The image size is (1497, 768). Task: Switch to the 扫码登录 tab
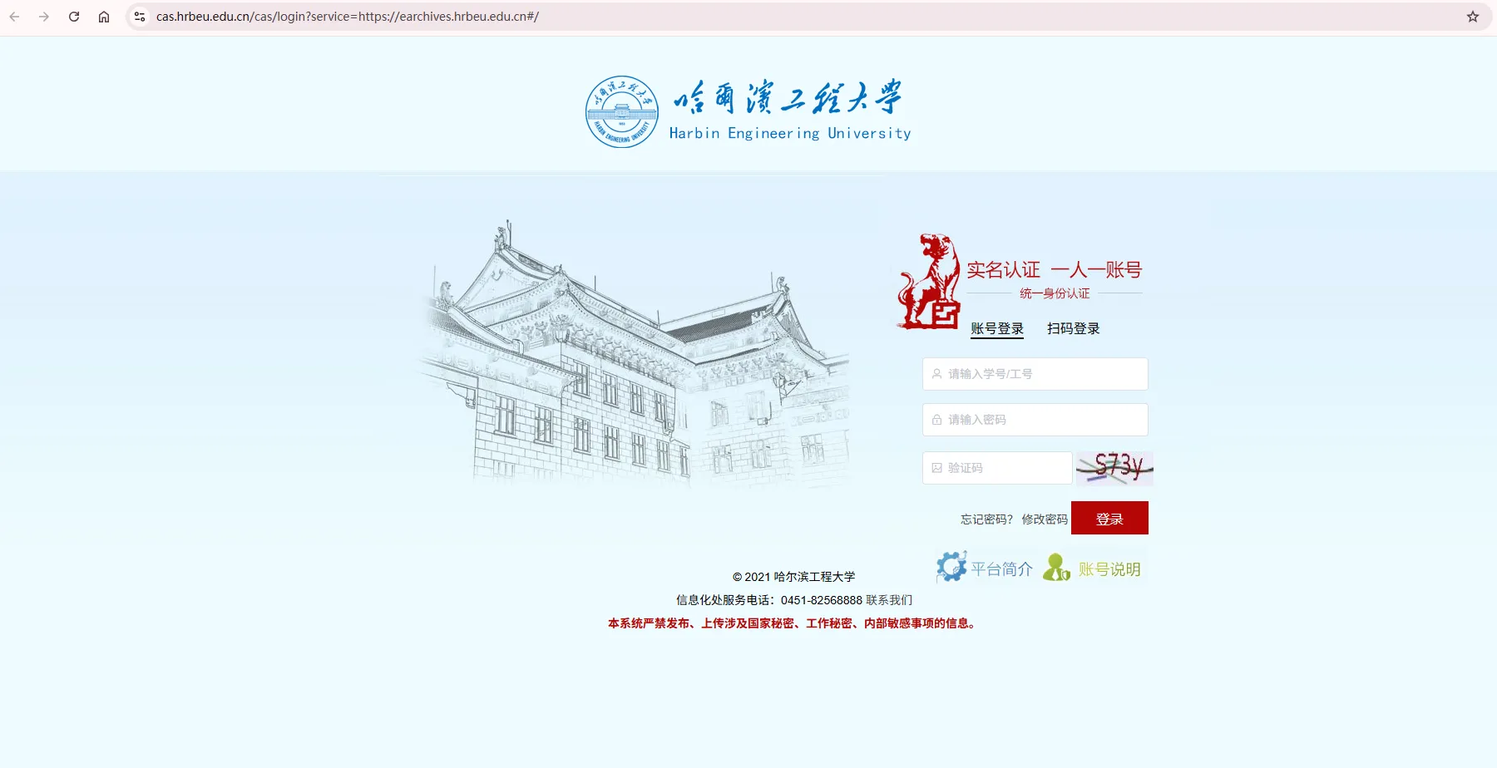pyautogui.click(x=1073, y=328)
